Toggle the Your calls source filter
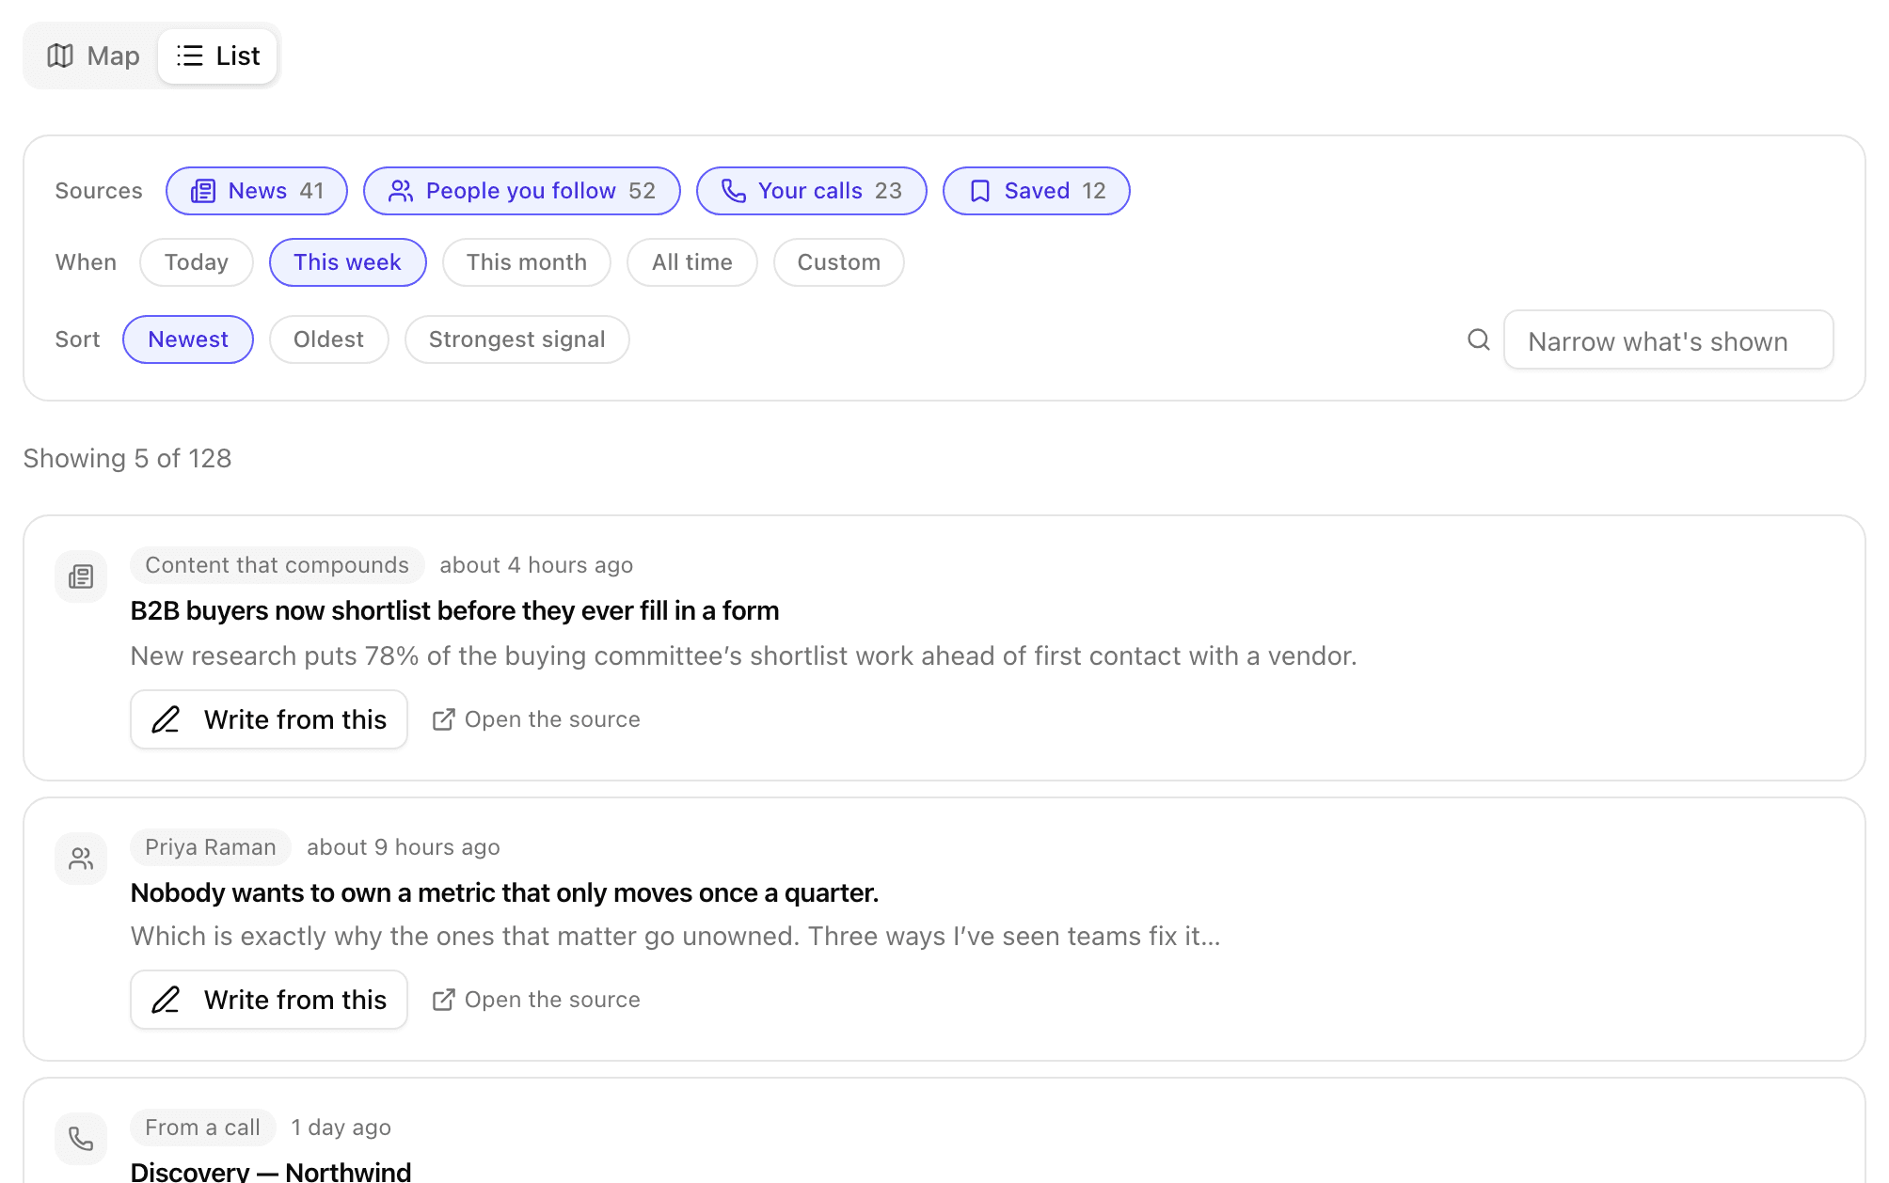 812,191
